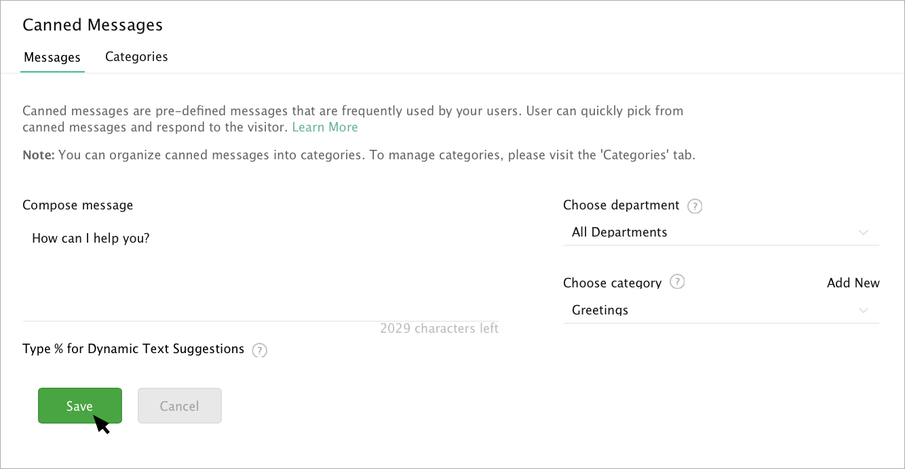905x469 pixels.
Task: Show help for Dynamic Text Suggestions
Action: point(259,350)
